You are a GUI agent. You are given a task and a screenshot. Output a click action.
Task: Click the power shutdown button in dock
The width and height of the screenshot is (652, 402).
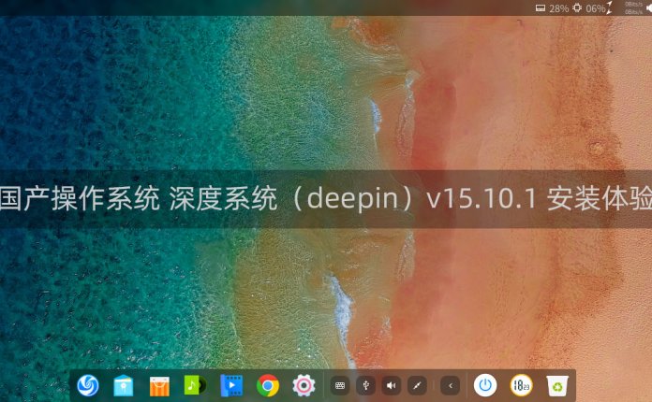click(485, 385)
